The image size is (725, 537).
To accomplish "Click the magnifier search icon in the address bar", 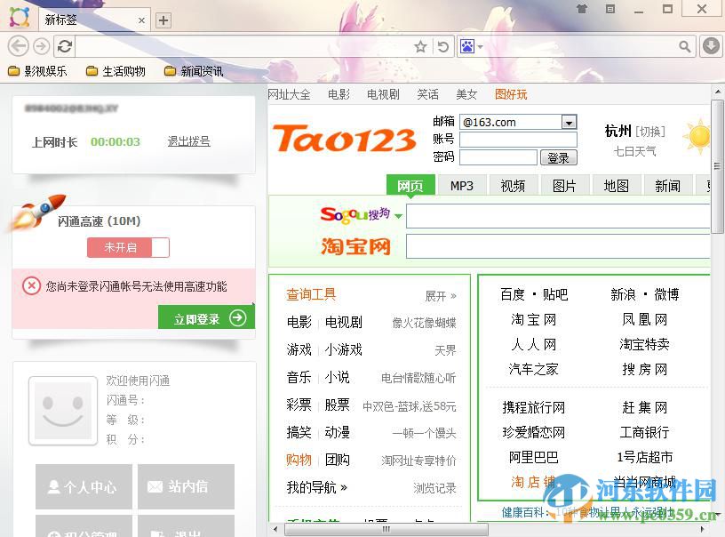I will pyautogui.click(x=685, y=45).
